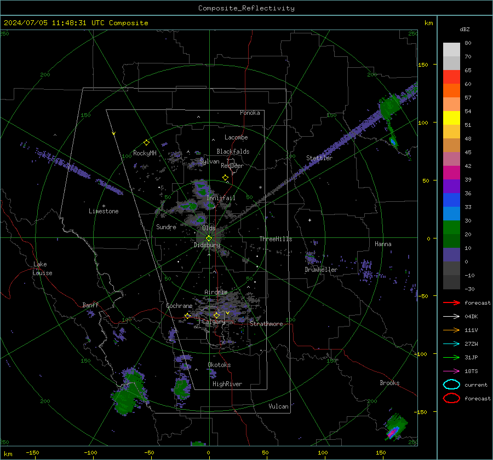
Task: Click the Ponoka label on map
Action: click(250, 113)
